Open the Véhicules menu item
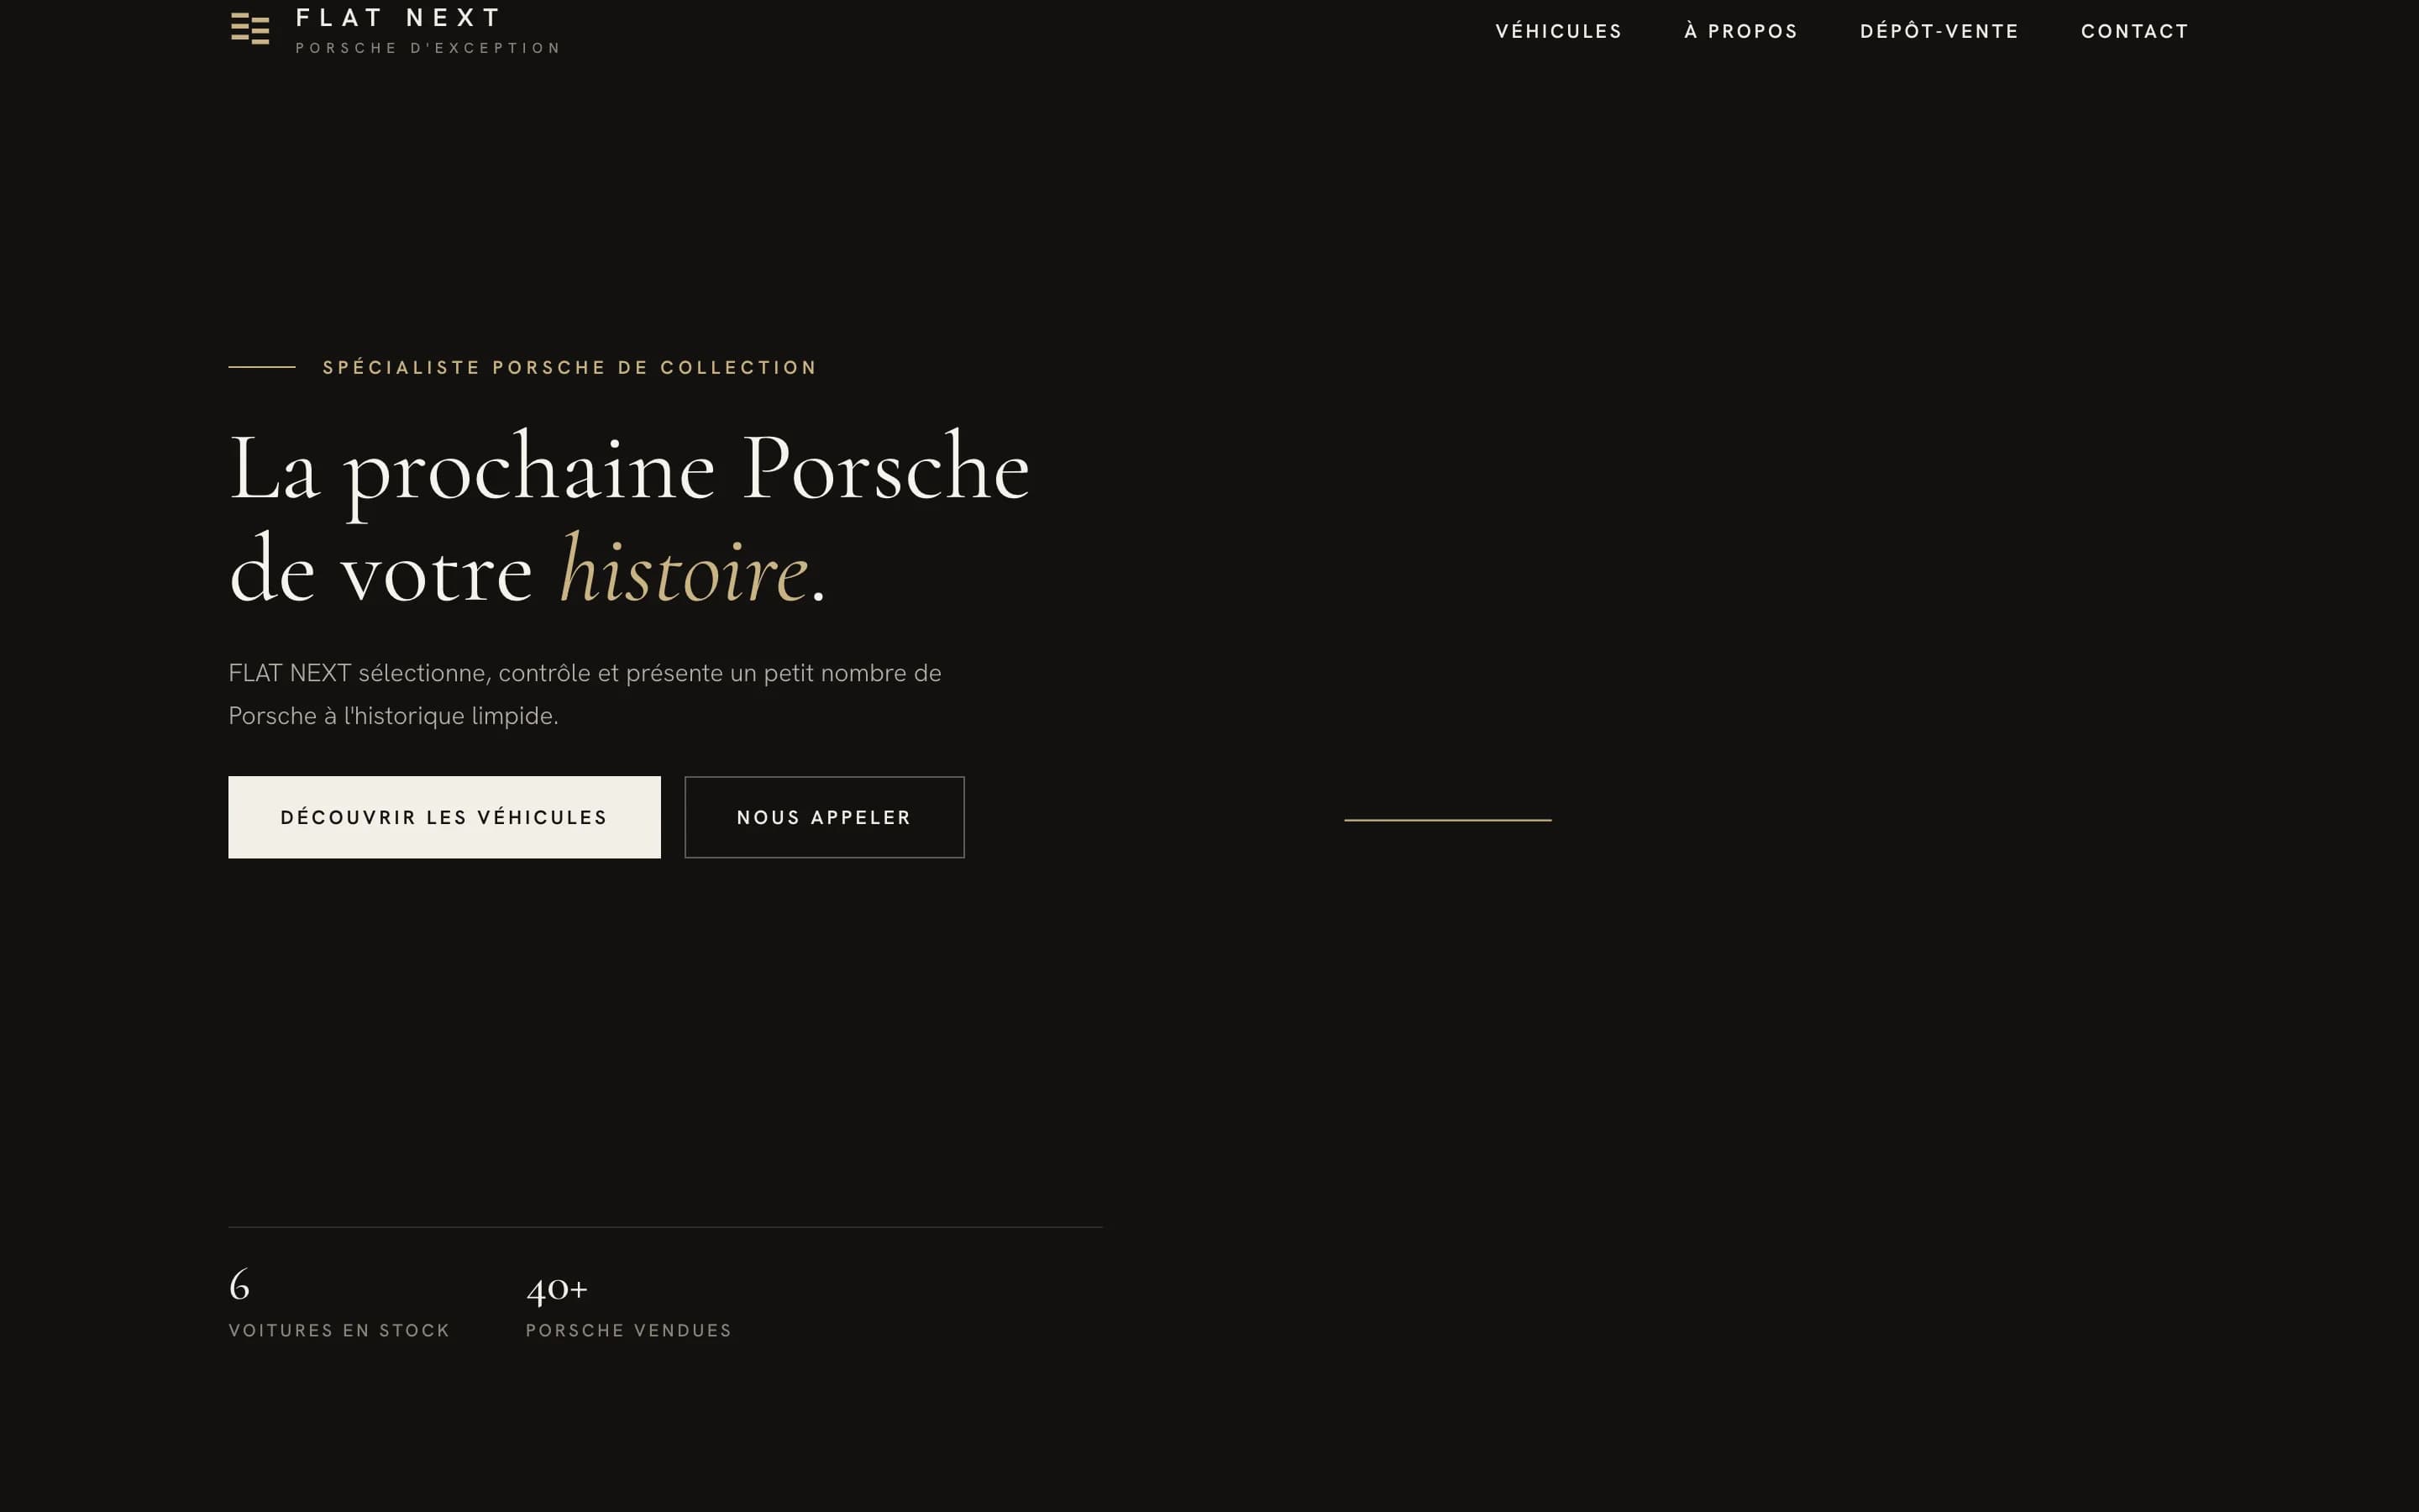 (x=1558, y=31)
